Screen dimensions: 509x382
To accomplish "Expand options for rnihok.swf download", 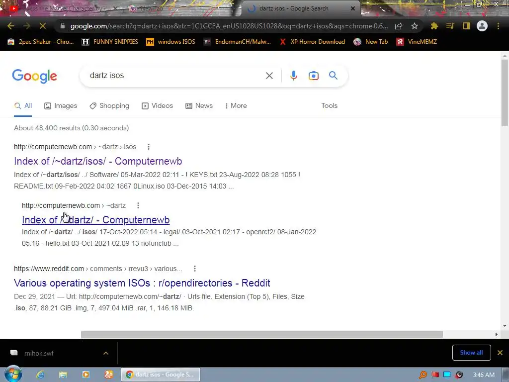I will pyautogui.click(x=106, y=353).
